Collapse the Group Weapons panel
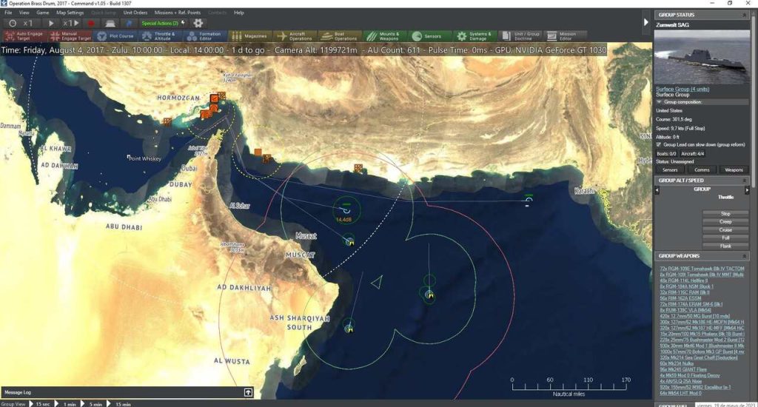The width and height of the screenshot is (758, 407). click(744, 256)
